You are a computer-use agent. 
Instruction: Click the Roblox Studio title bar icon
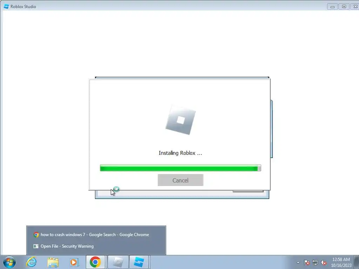[x=6, y=6]
